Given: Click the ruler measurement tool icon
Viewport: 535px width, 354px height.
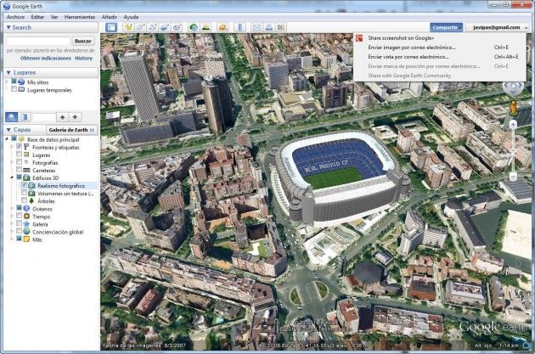Looking at the screenshot, I should pyautogui.click(x=239, y=27).
